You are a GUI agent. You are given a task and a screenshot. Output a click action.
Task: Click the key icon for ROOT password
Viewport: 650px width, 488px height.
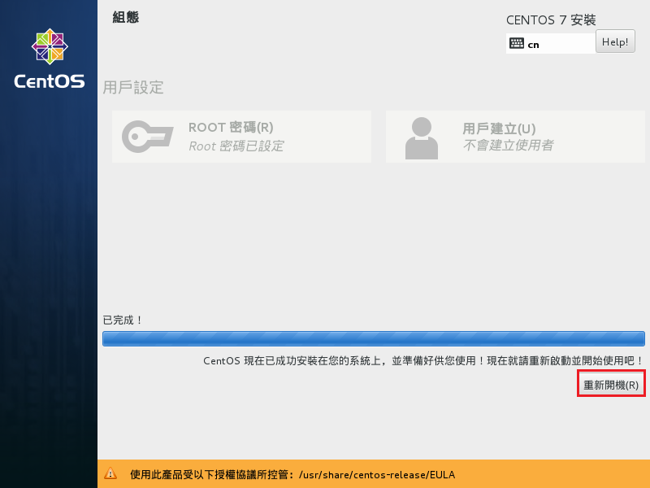(147, 137)
